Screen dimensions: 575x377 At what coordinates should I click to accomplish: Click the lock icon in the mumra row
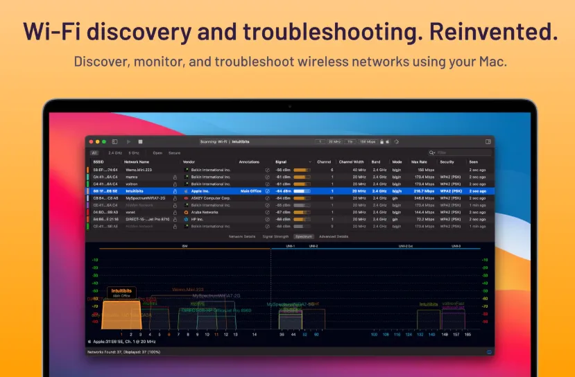(x=175, y=177)
